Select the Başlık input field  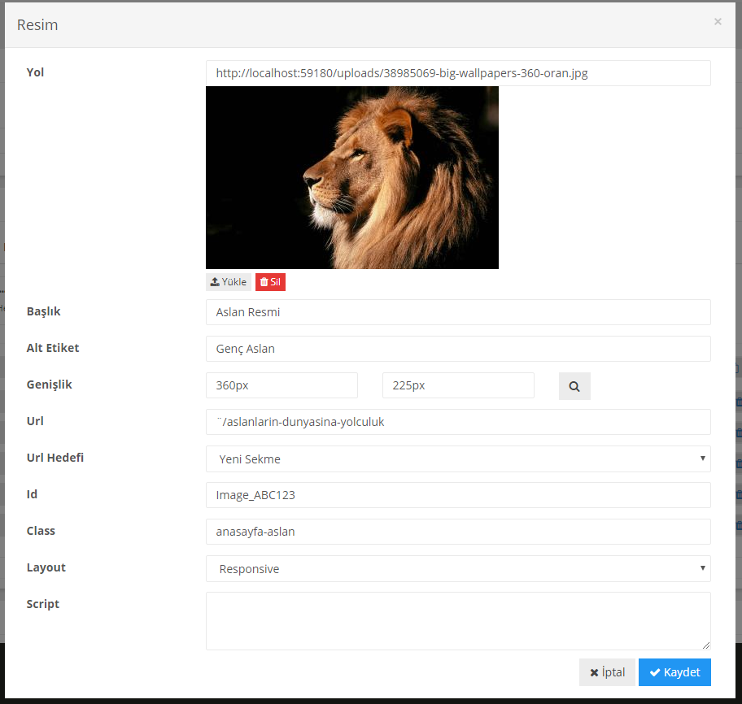tap(458, 312)
